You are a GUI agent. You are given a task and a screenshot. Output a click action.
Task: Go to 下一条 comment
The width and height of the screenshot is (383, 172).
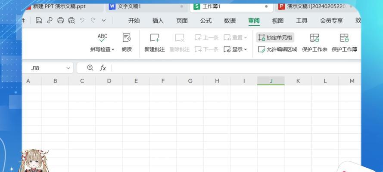pyautogui.click(x=206, y=49)
